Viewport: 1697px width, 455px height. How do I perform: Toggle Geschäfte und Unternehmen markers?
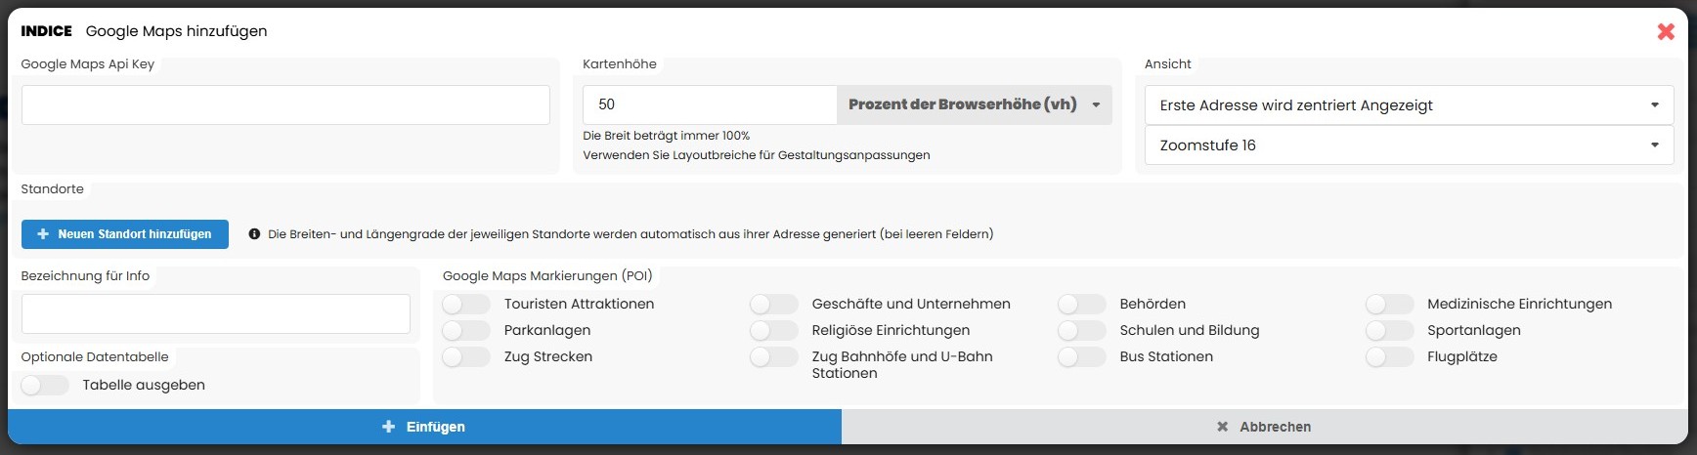773,305
